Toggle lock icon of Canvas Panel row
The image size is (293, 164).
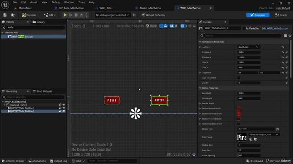click(x=60, y=105)
